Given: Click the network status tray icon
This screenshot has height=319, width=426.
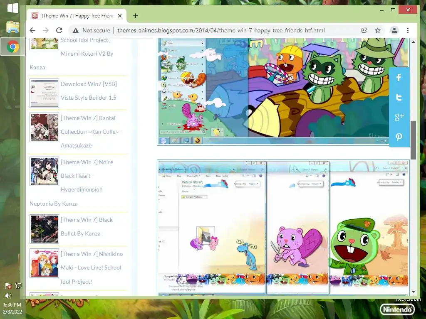Looking at the screenshot, I should pos(18,286).
